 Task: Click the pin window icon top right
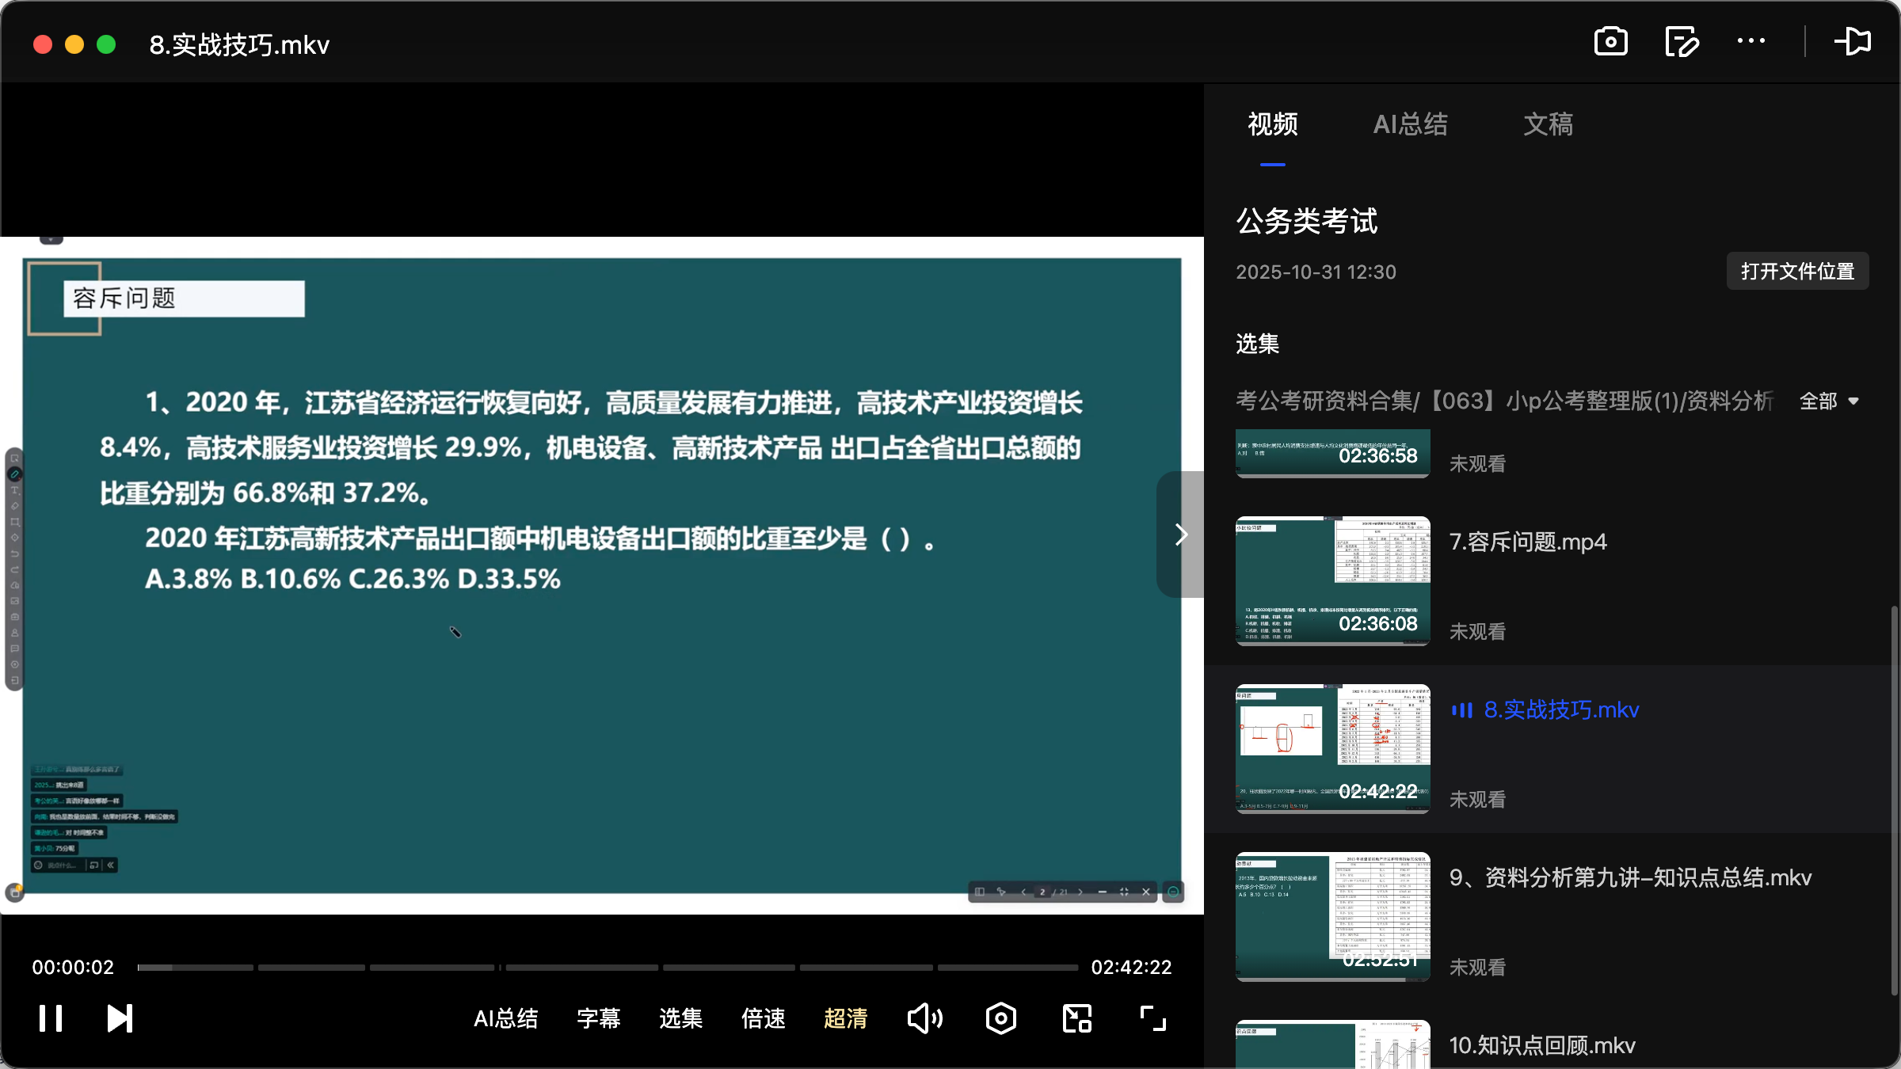(x=1853, y=41)
